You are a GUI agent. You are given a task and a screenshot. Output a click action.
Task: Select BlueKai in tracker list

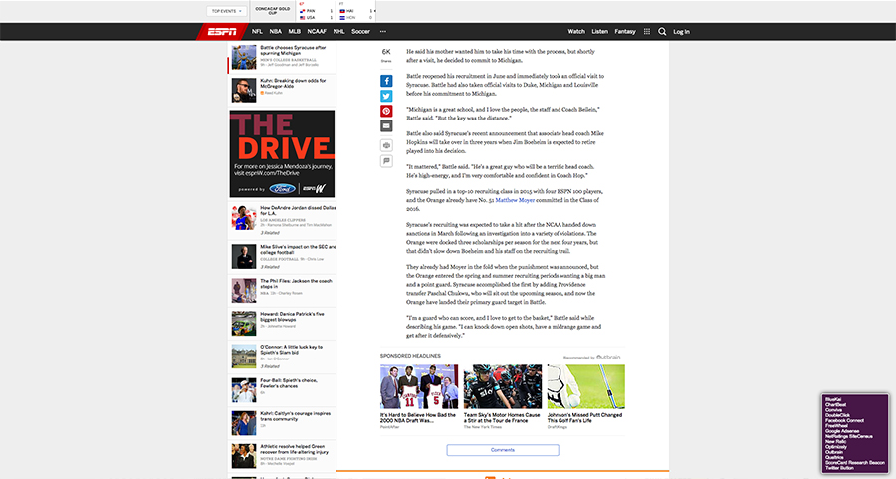pos(833,399)
